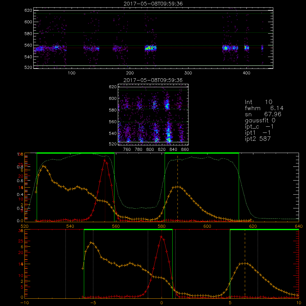Click the thick green bar spanning -5.7 to 0.8 on bottom plot
This screenshot has height=306, width=306.
(128, 230)
